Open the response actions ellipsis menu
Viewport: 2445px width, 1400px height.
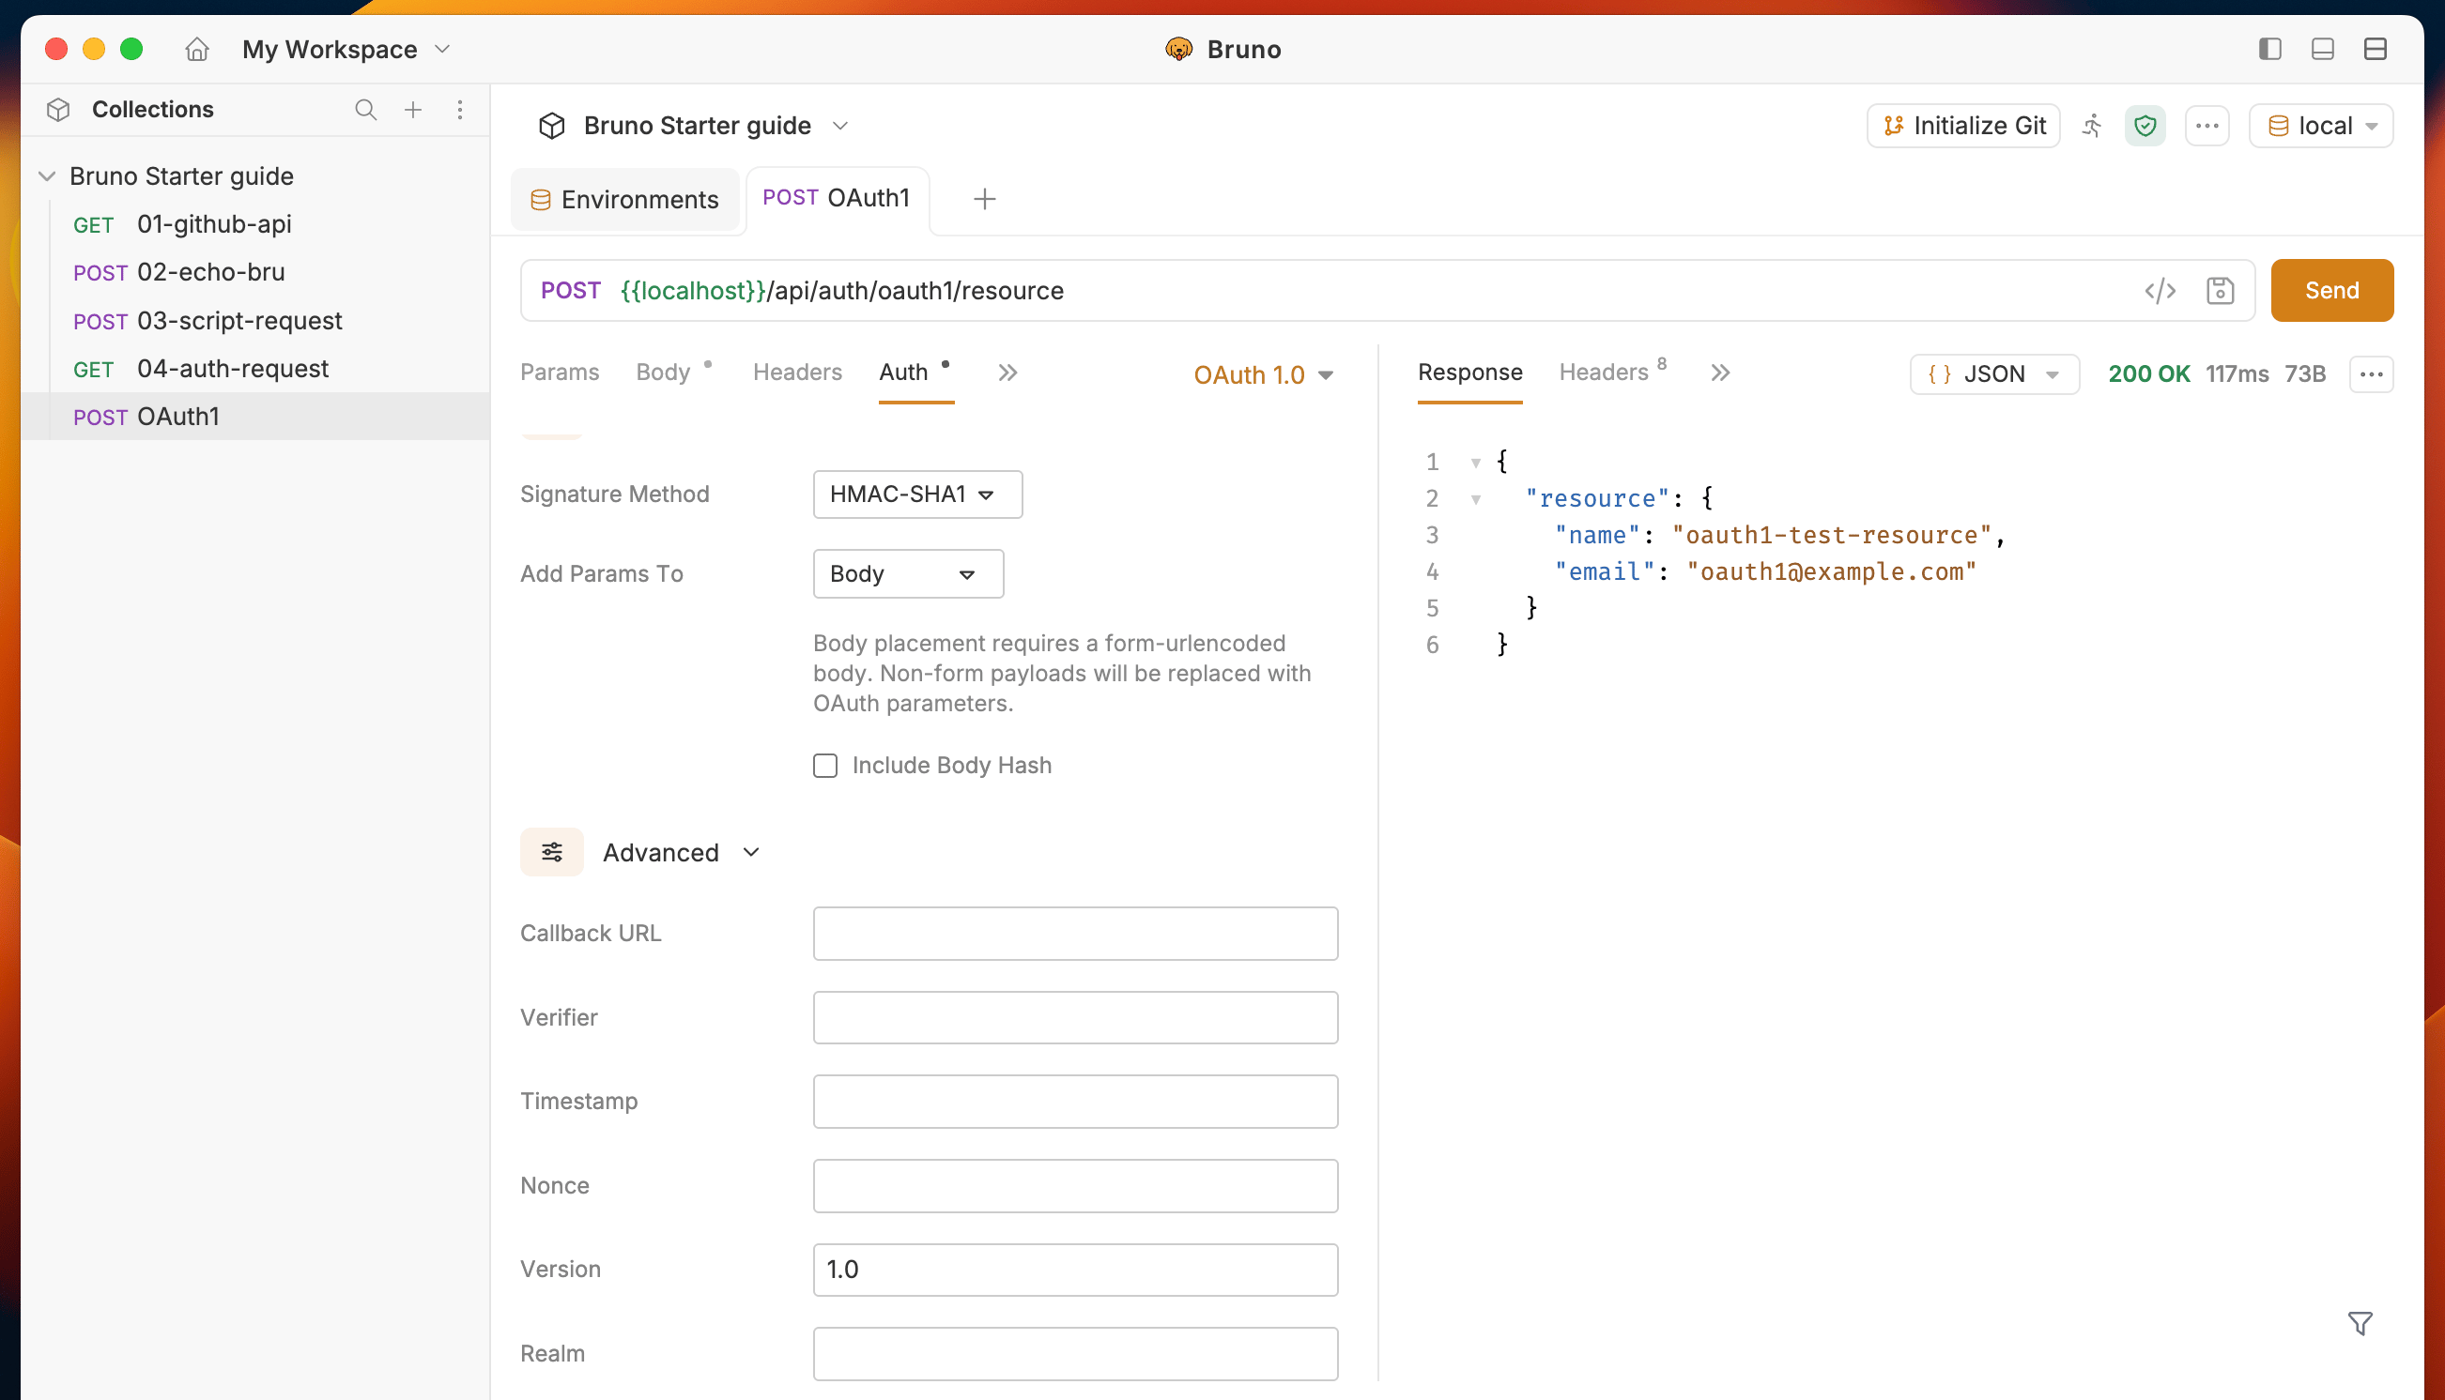coord(2371,374)
